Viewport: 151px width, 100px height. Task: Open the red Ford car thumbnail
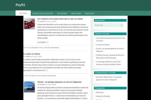(x=29, y=24)
